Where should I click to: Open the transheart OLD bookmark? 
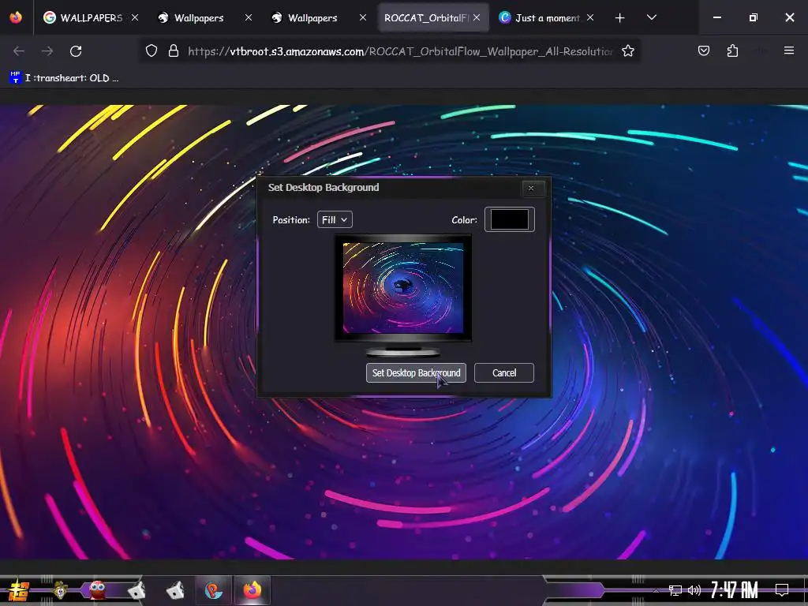pos(65,78)
